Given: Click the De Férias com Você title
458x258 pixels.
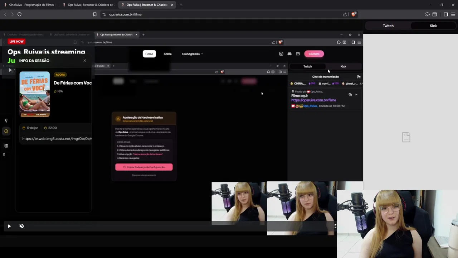Looking at the screenshot, I should (73, 83).
